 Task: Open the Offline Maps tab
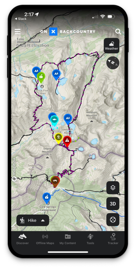tap(45, 239)
